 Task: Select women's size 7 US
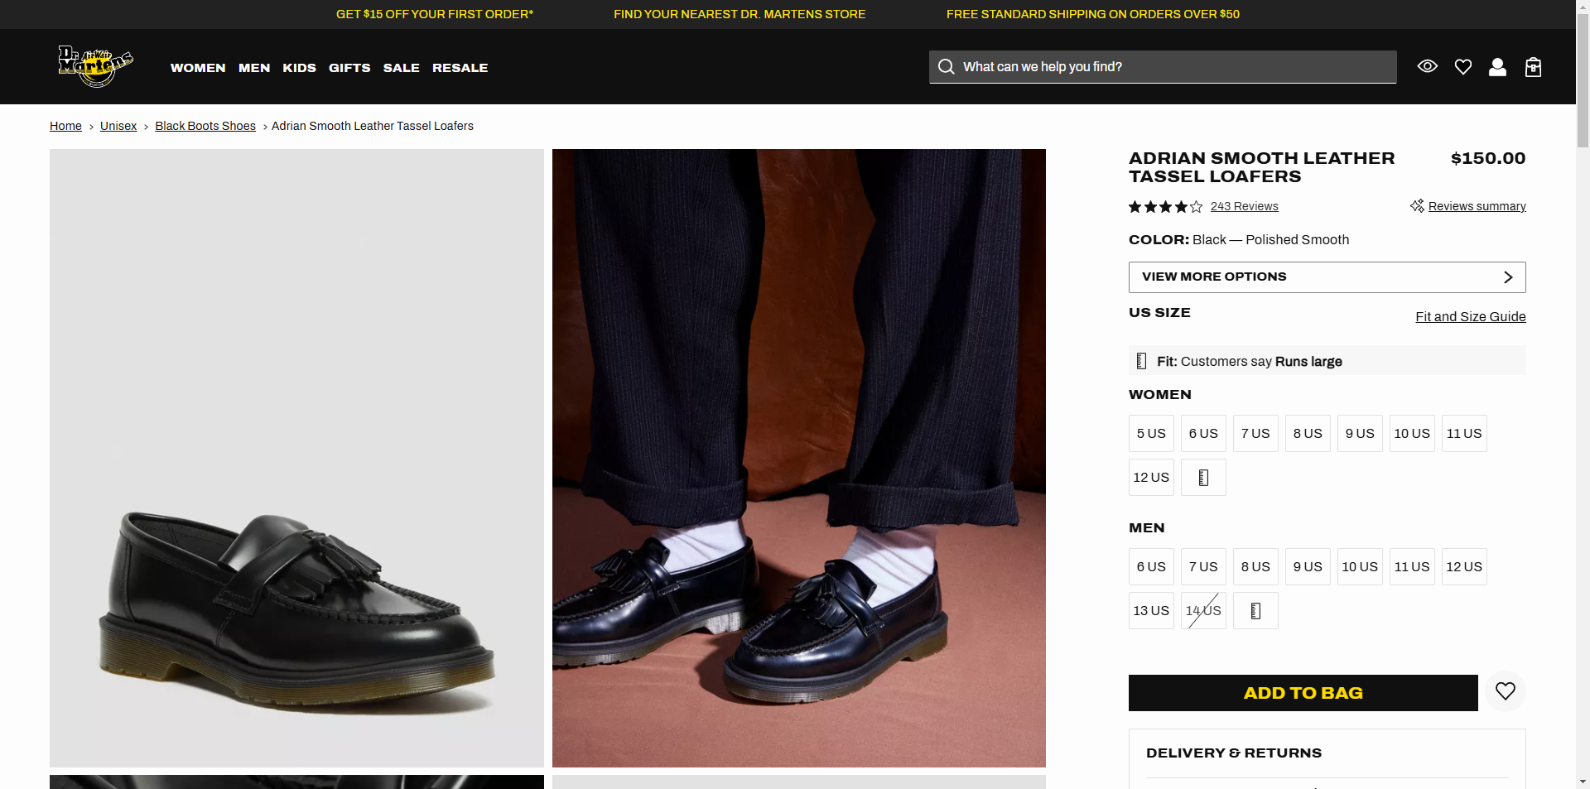[1255, 434]
